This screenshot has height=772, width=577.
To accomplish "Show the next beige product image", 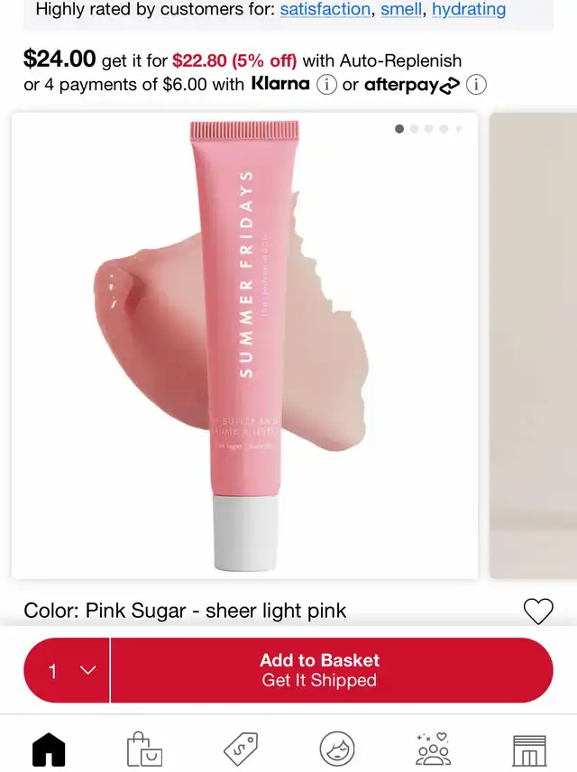I will click(x=533, y=345).
